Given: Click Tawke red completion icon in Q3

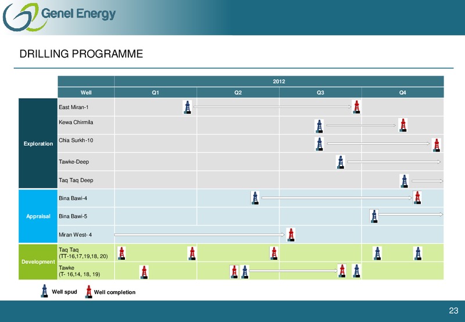Looking at the screenshot, I should click(x=342, y=271).
